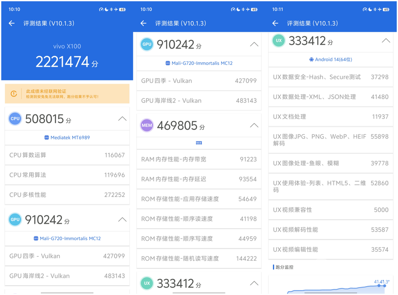Tap the RAM module icon under 469805
Viewport: 398px width, 295px height.
tap(199, 143)
